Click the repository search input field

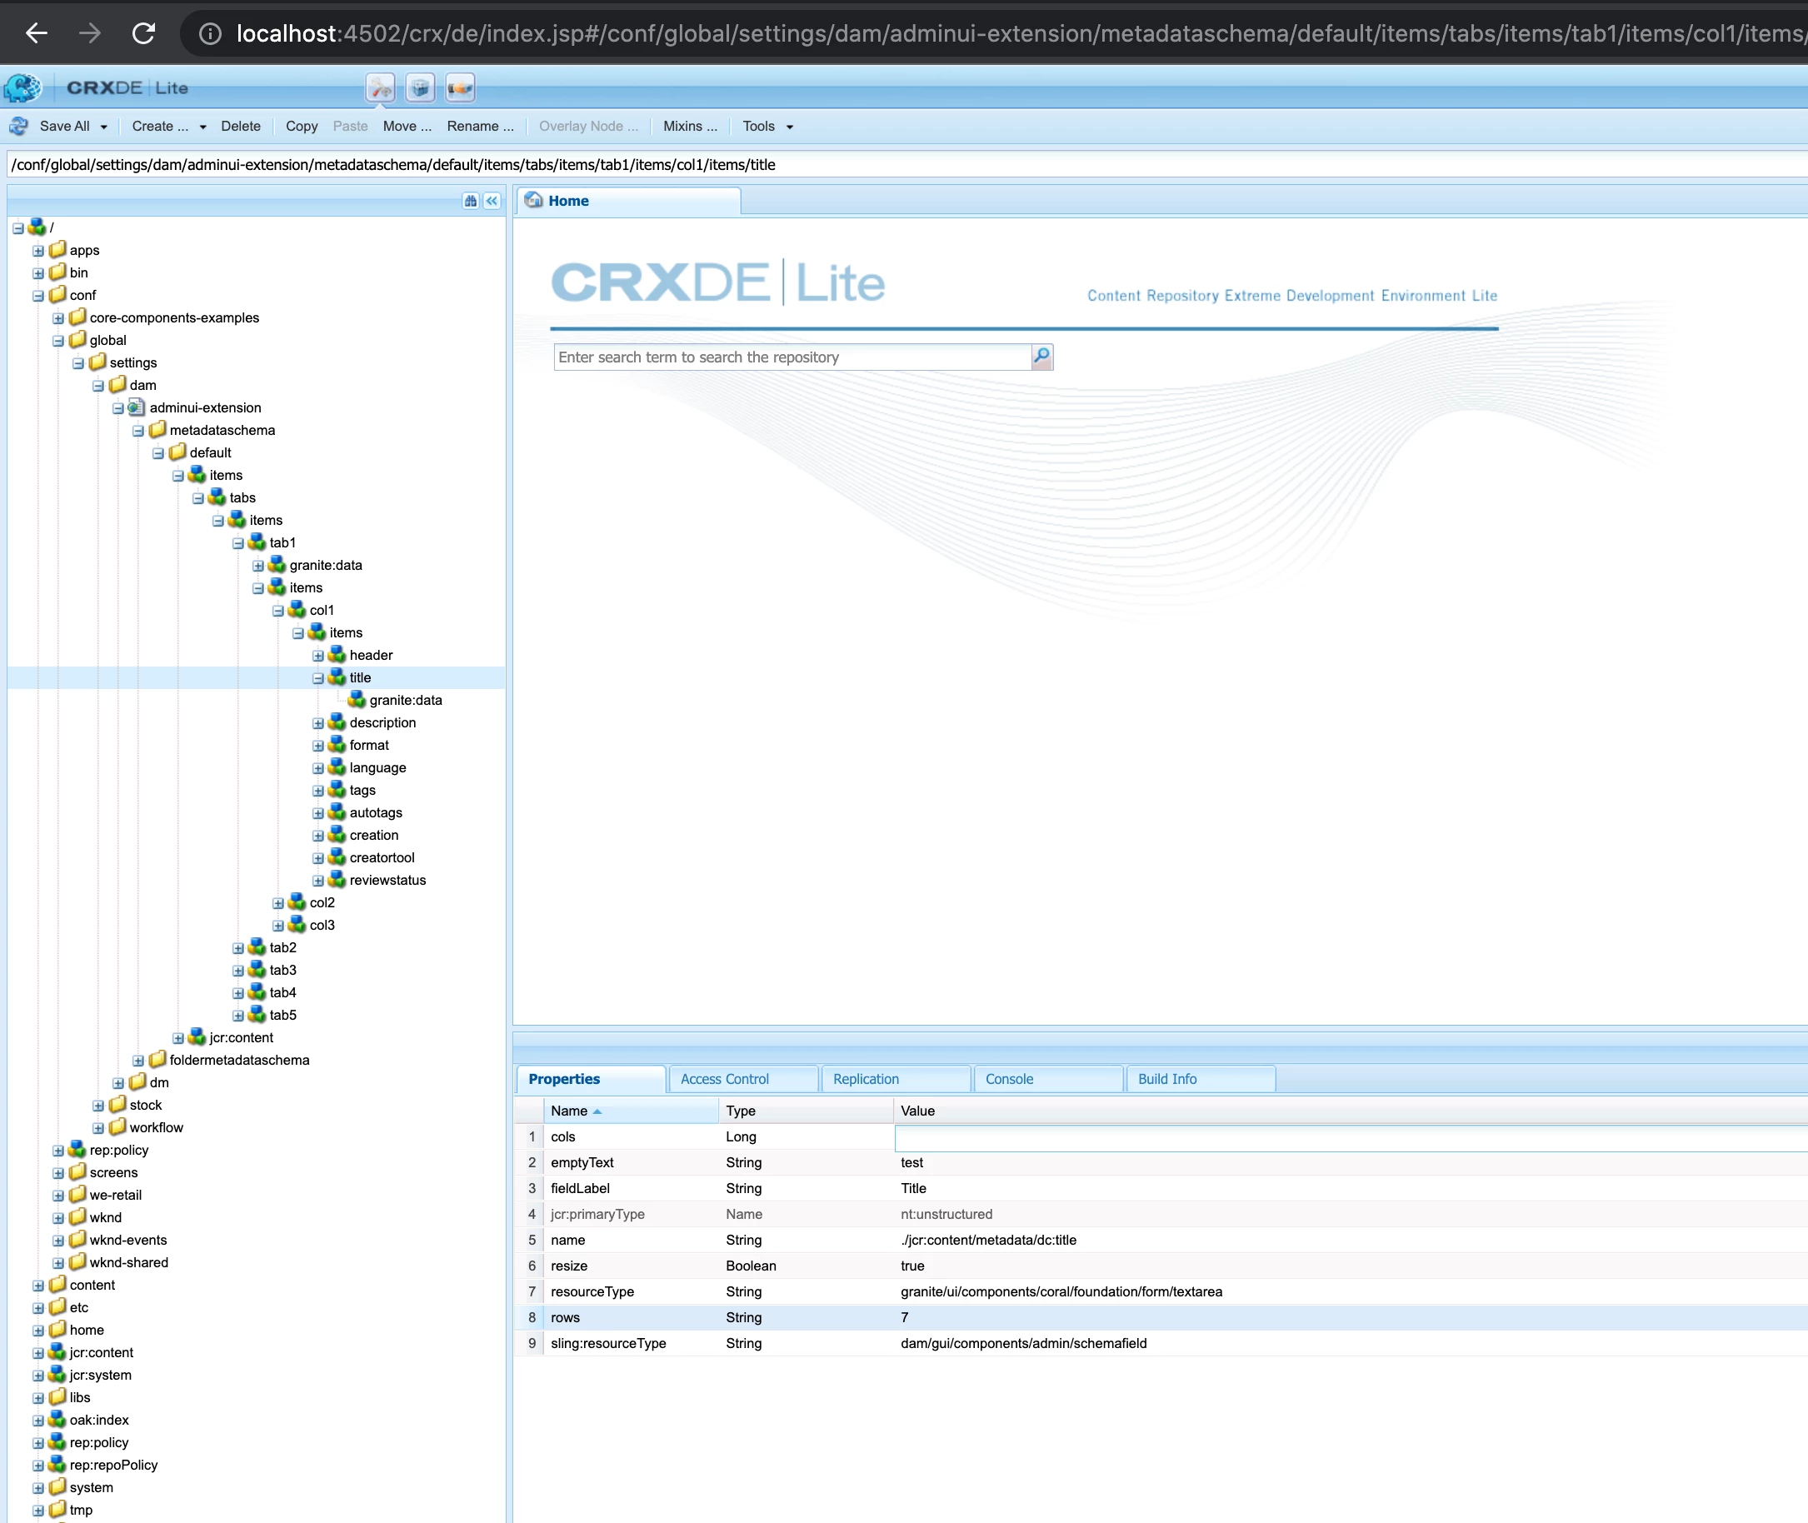[792, 357]
